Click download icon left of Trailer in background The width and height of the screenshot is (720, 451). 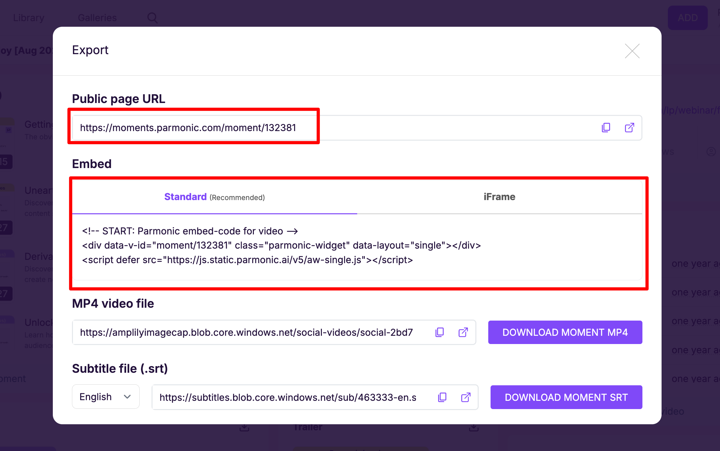tap(244, 428)
